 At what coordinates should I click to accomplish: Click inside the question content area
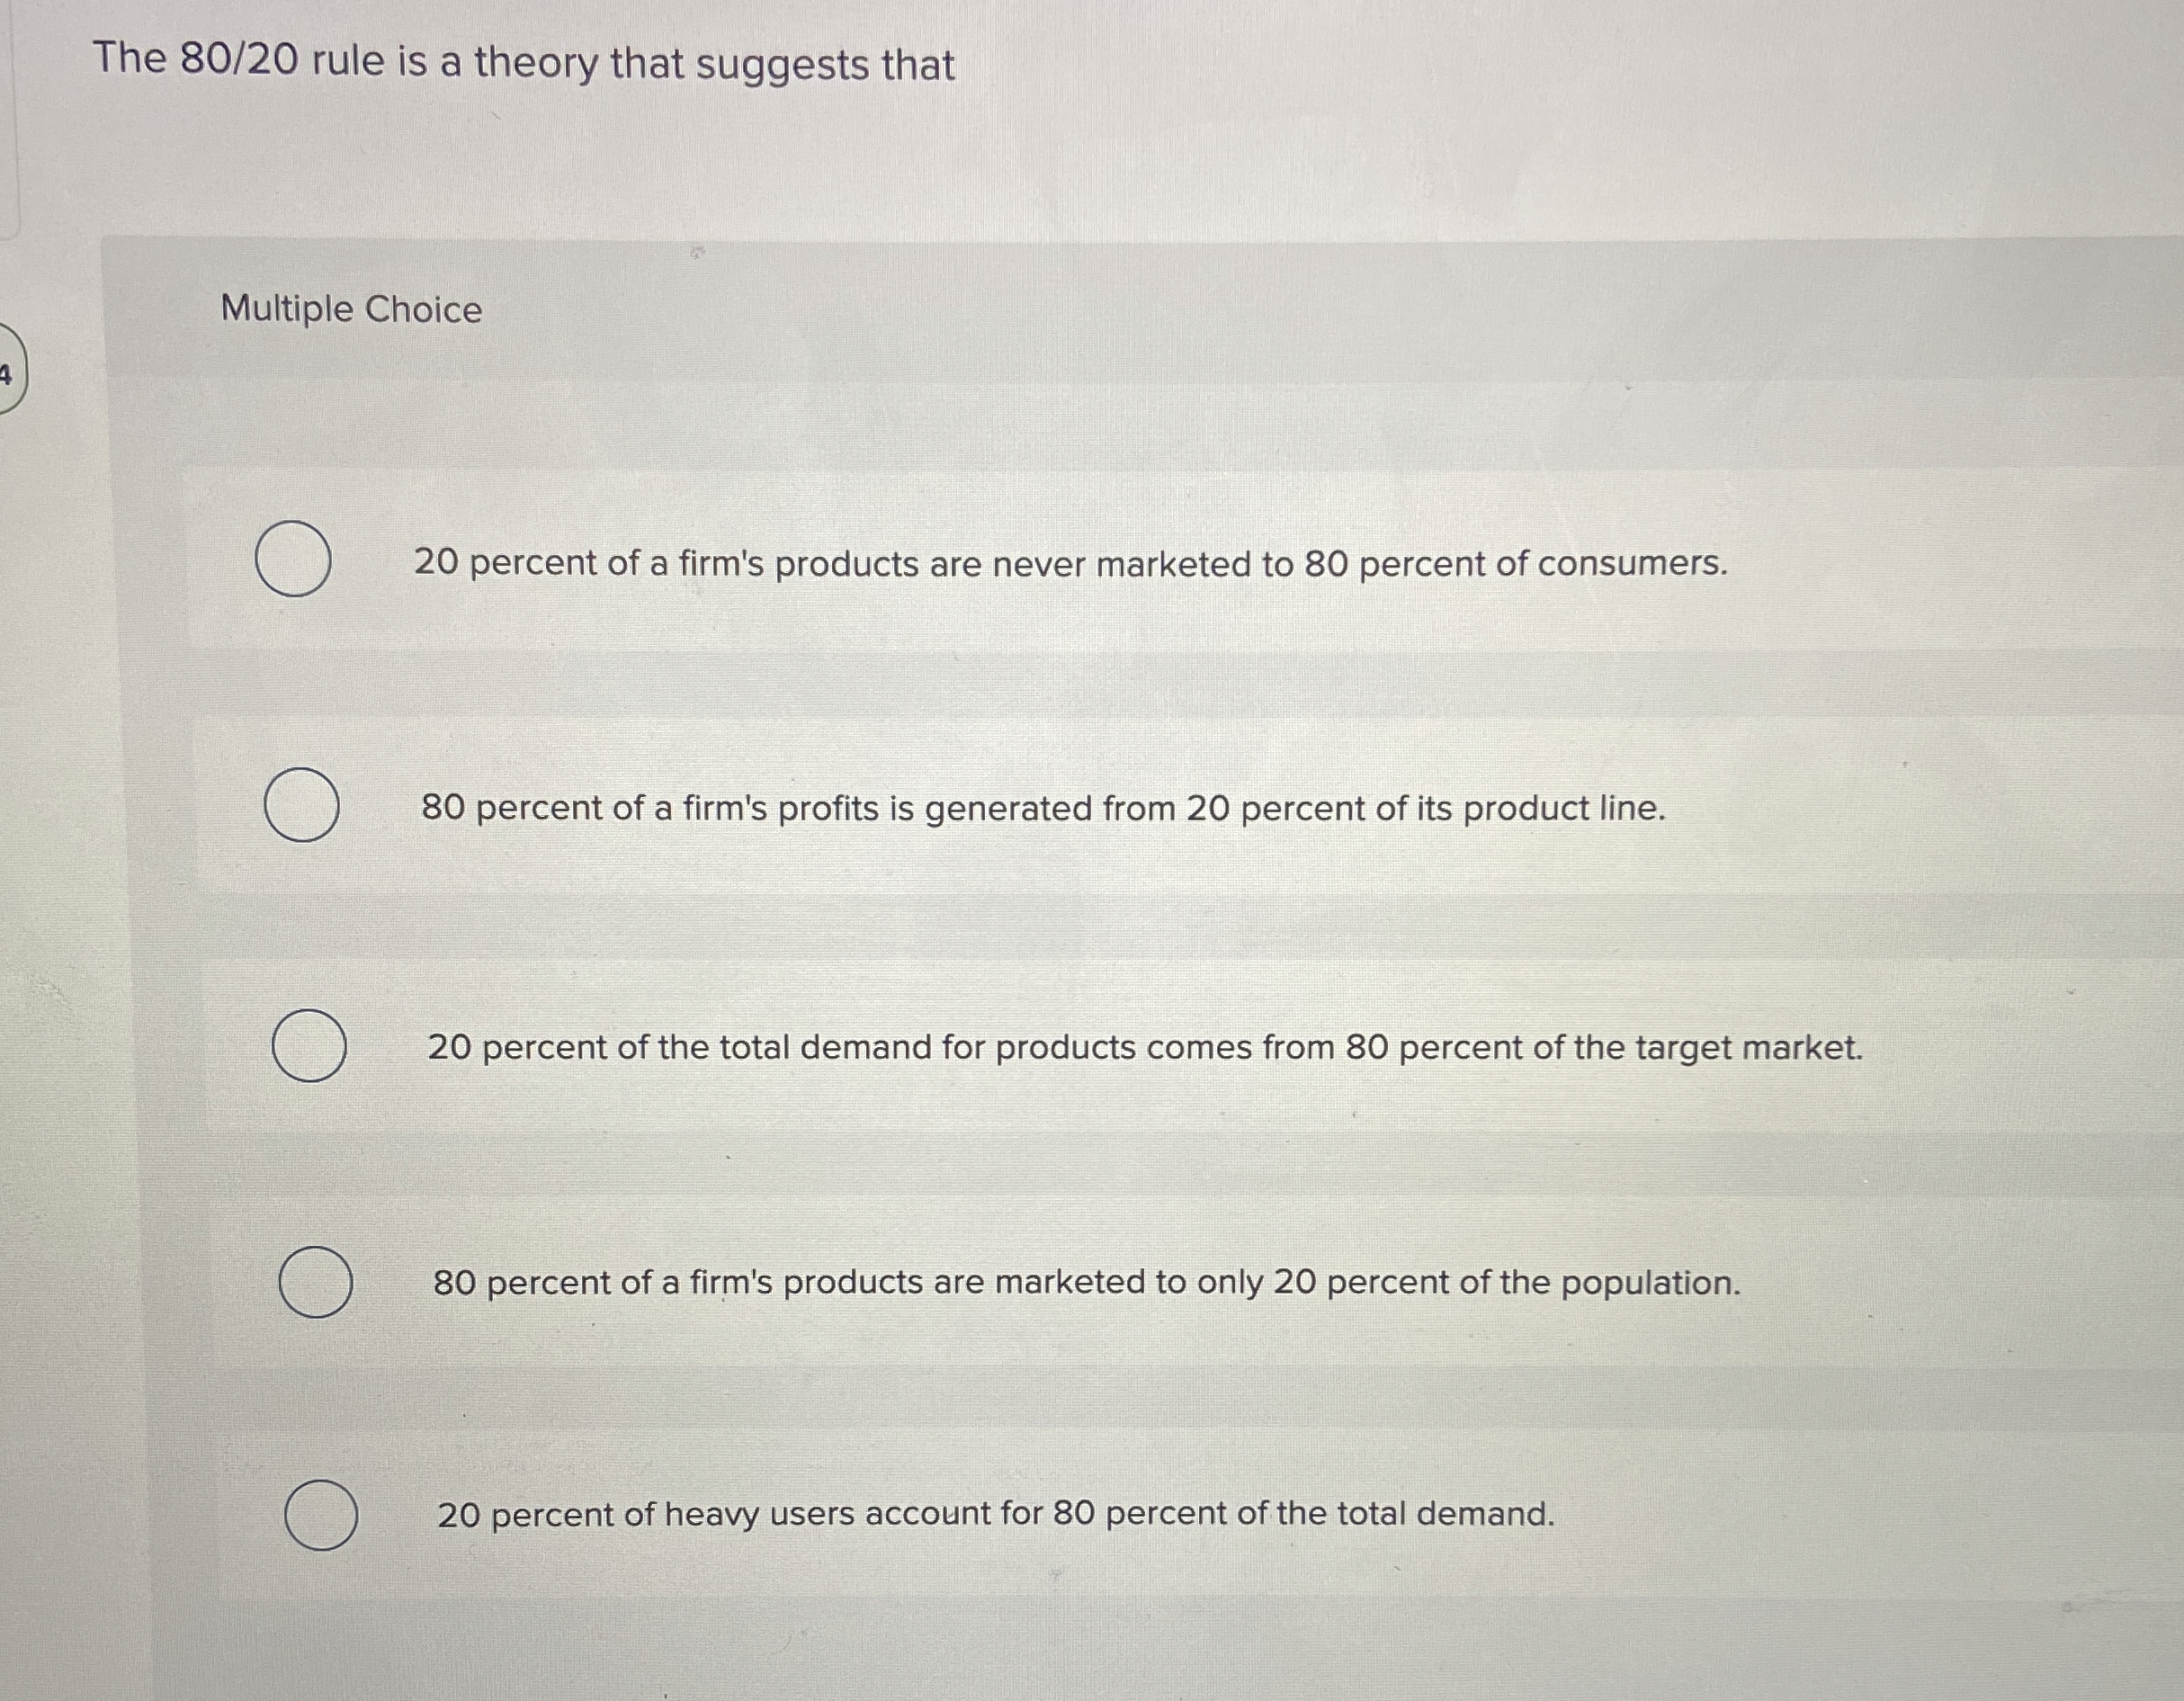pos(1100,900)
